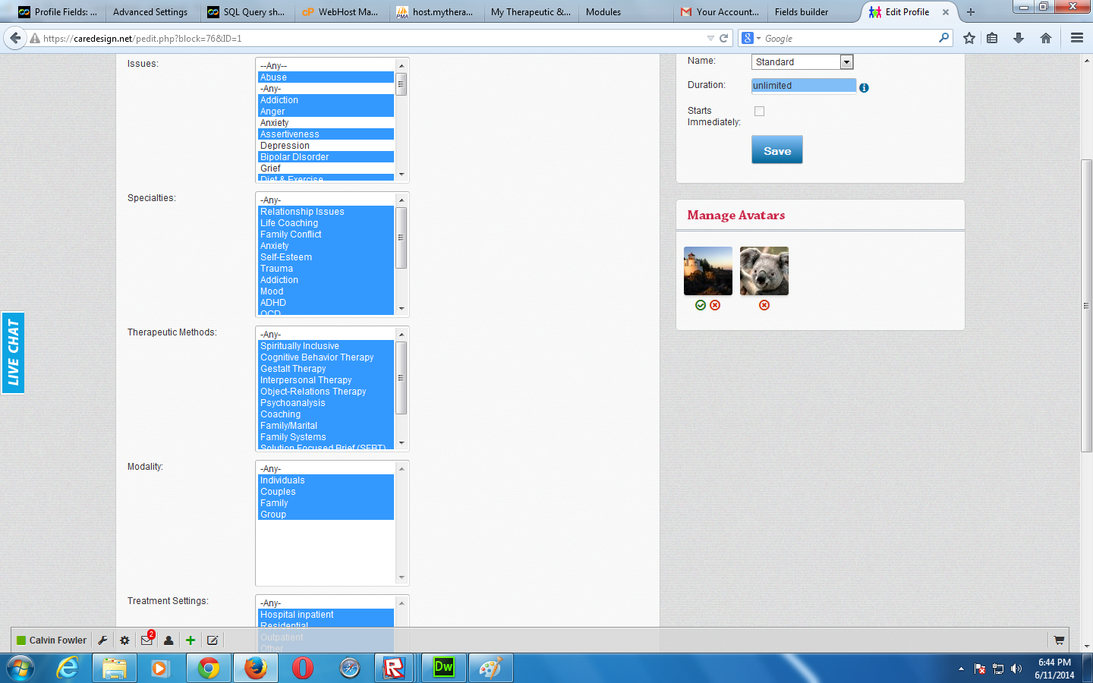
Task: Delete the koala avatar with red X
Action: click(x=764, y=305)
